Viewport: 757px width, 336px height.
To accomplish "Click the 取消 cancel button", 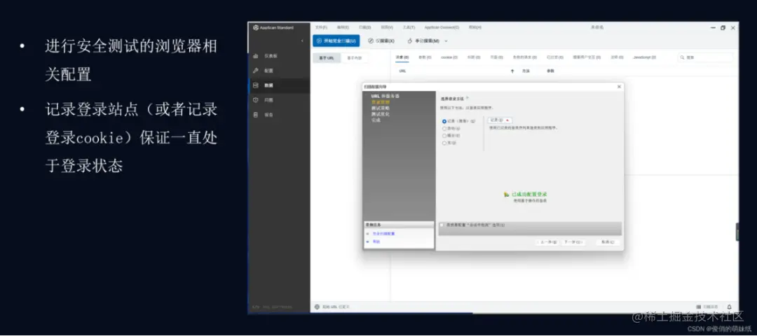I will pos(608,242).
